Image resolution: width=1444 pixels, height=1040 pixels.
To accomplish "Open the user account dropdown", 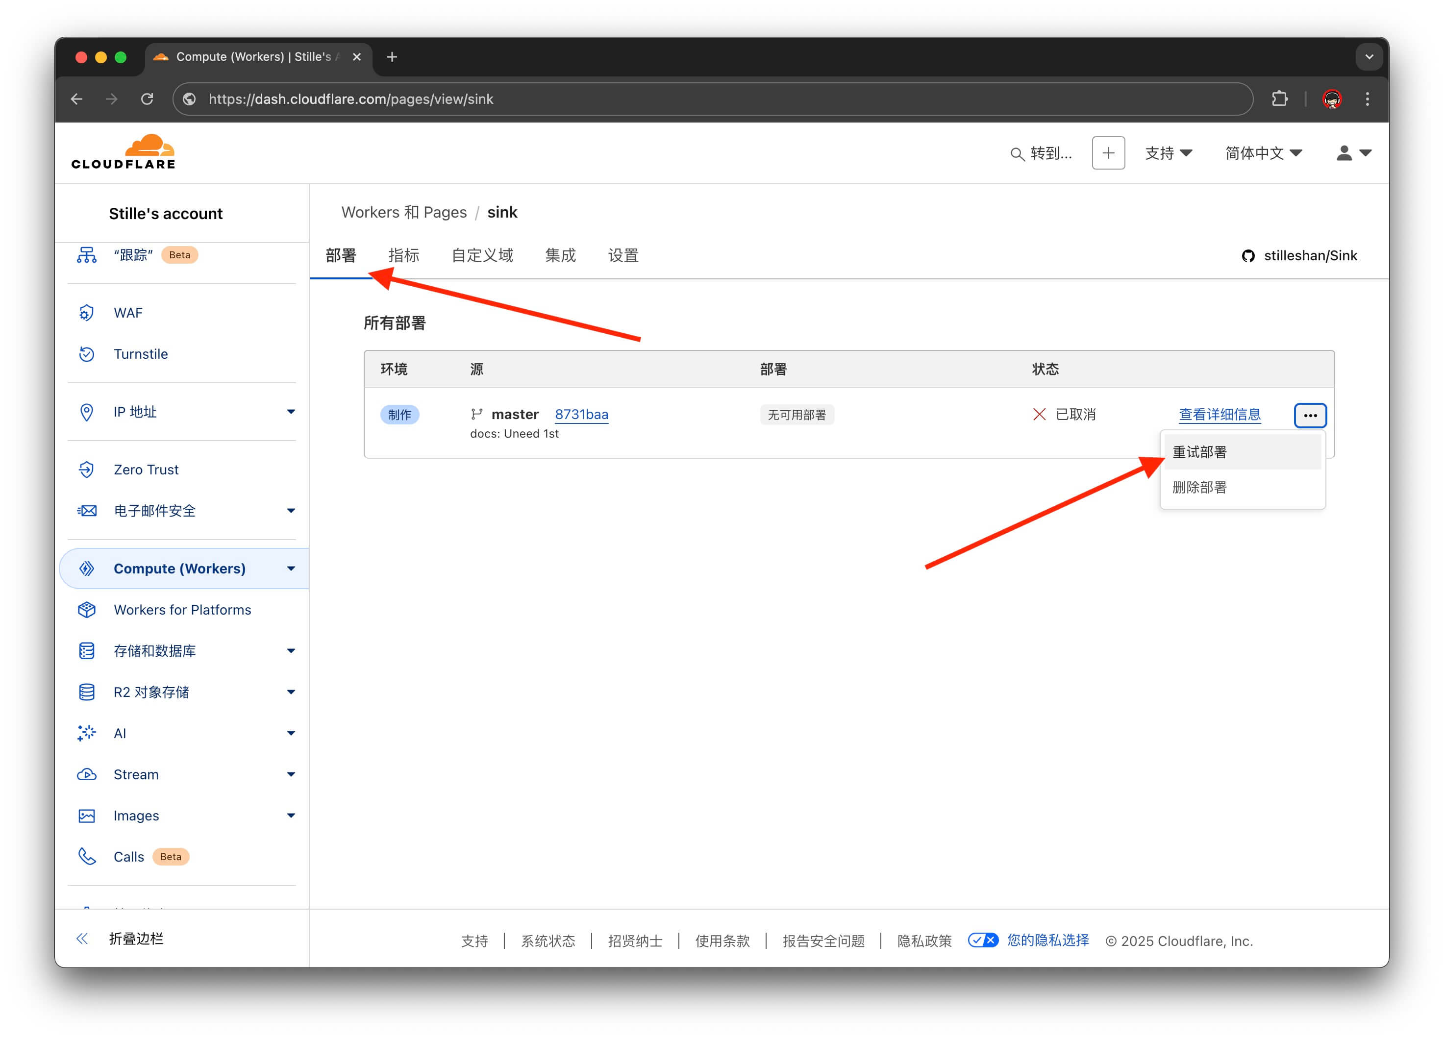I will [1354, 153].
